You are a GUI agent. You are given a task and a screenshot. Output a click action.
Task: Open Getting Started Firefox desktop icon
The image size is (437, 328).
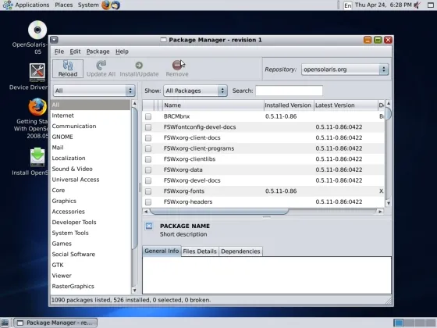pos(37,107)
